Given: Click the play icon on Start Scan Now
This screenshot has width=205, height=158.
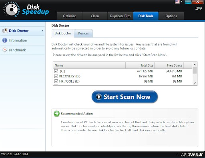Looking at the screenshot, I should (99, 97).
